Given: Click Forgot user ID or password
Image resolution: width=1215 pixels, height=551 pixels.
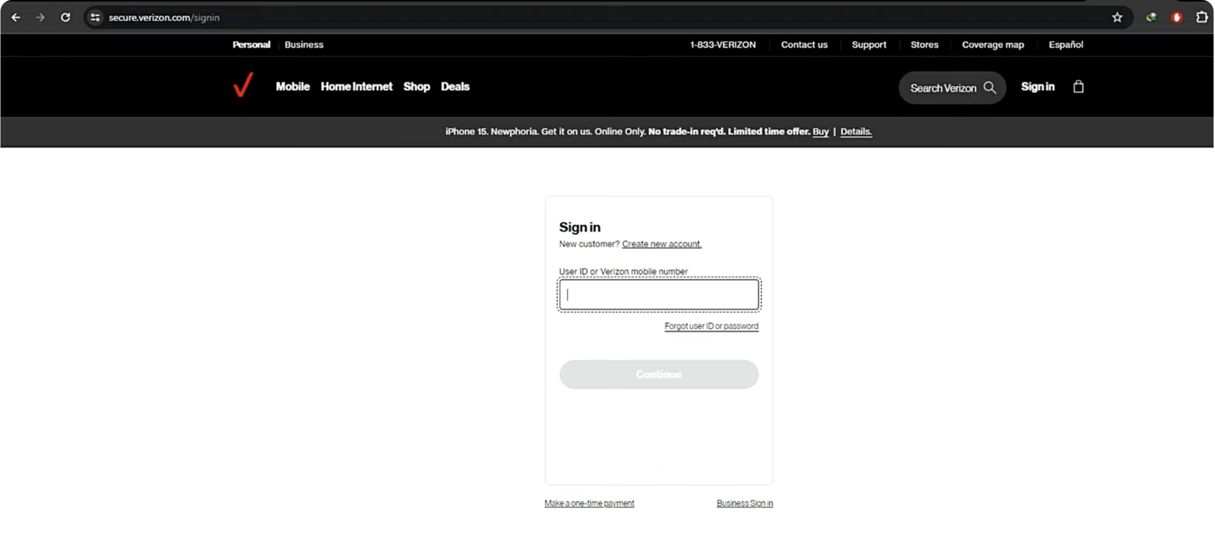Looking at the screenshot, I should point(711,326).
